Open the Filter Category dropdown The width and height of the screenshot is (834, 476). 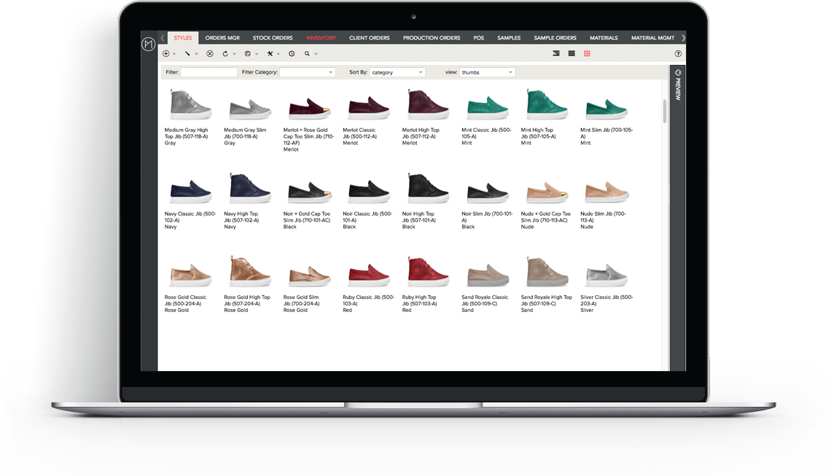pos(307,73)
